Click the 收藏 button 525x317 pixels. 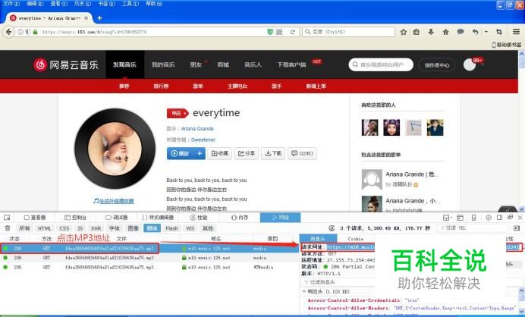click(x=220, y=153)
